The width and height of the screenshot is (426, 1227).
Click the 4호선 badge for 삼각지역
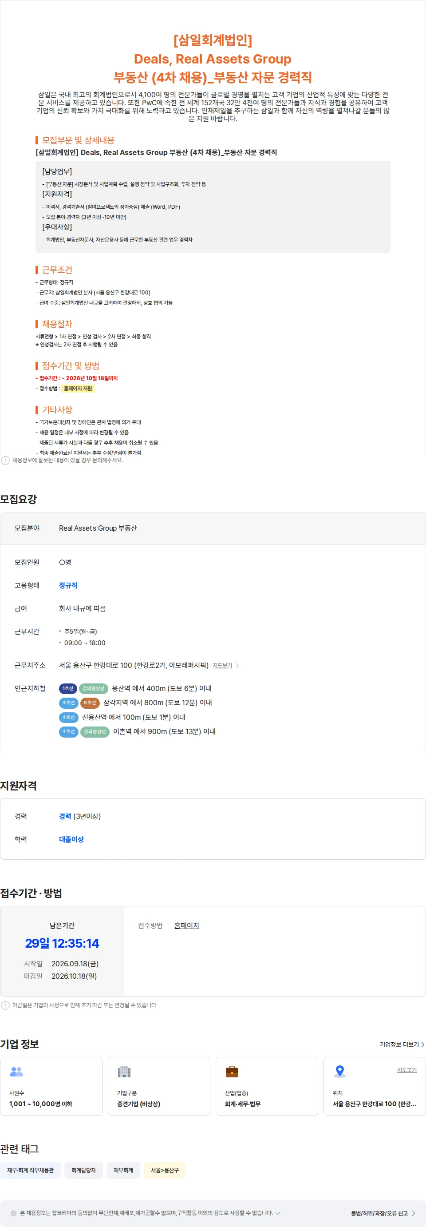coord(68,703)
